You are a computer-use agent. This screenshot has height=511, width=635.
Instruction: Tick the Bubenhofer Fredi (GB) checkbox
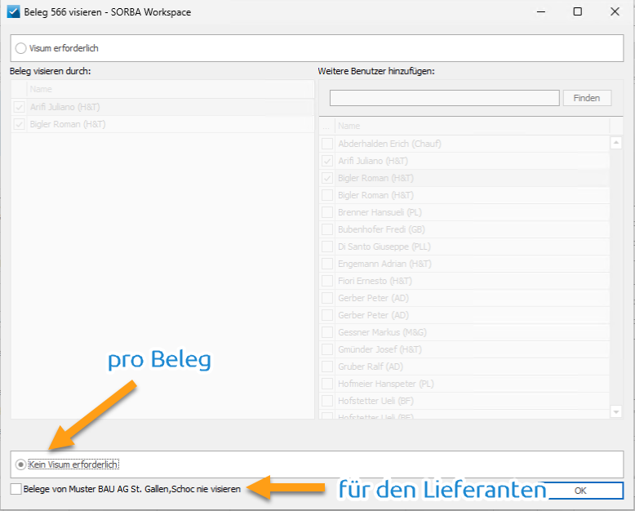pos(327,229)
